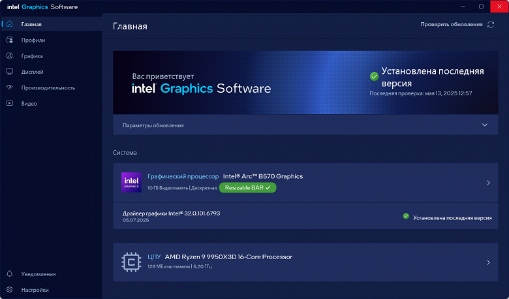
Task: Open Производительность via gauge icon
Action: click(9, 87)
